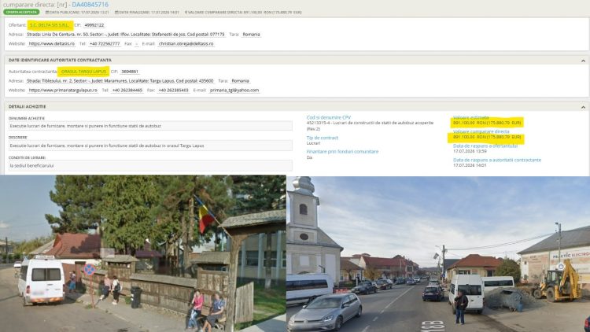The width and height of the screenshot is (590, 332).
Task: Select the offerer CIF value 49992122
Action: pos(94,25)
